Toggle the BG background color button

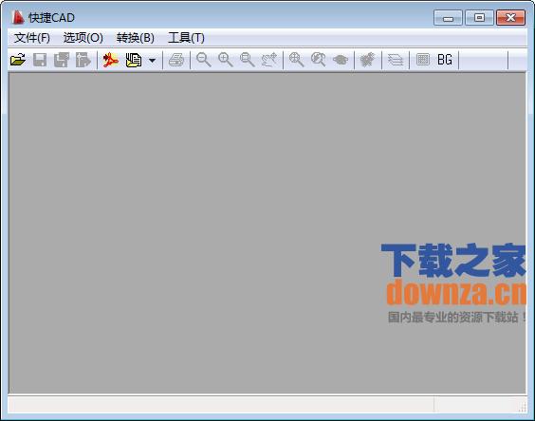pyautogui.click(x=445, y=60)
